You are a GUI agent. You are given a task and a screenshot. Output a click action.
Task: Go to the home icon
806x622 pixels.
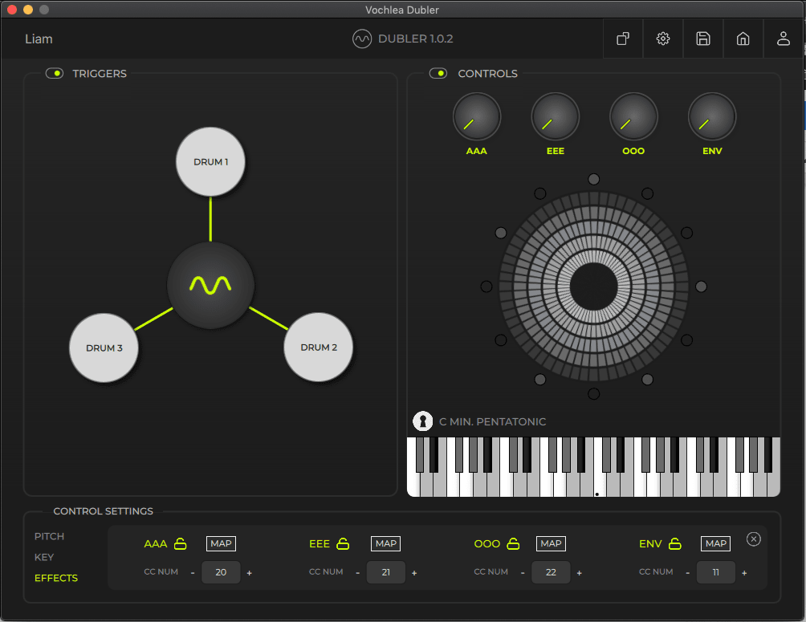coord(743,39)
